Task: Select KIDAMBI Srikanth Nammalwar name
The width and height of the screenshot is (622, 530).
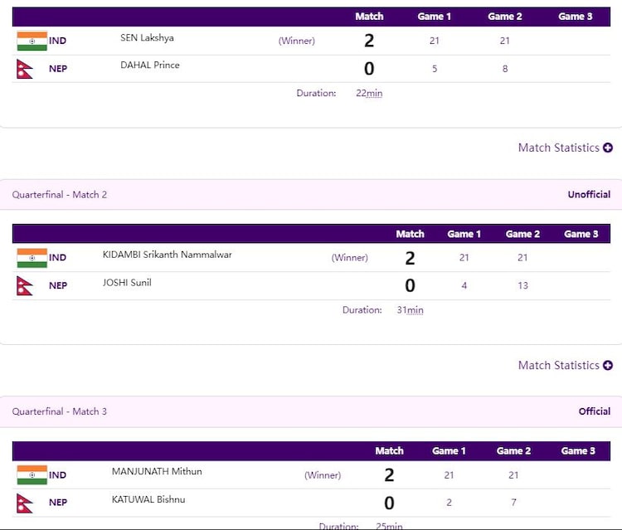Action: (167, 255)
